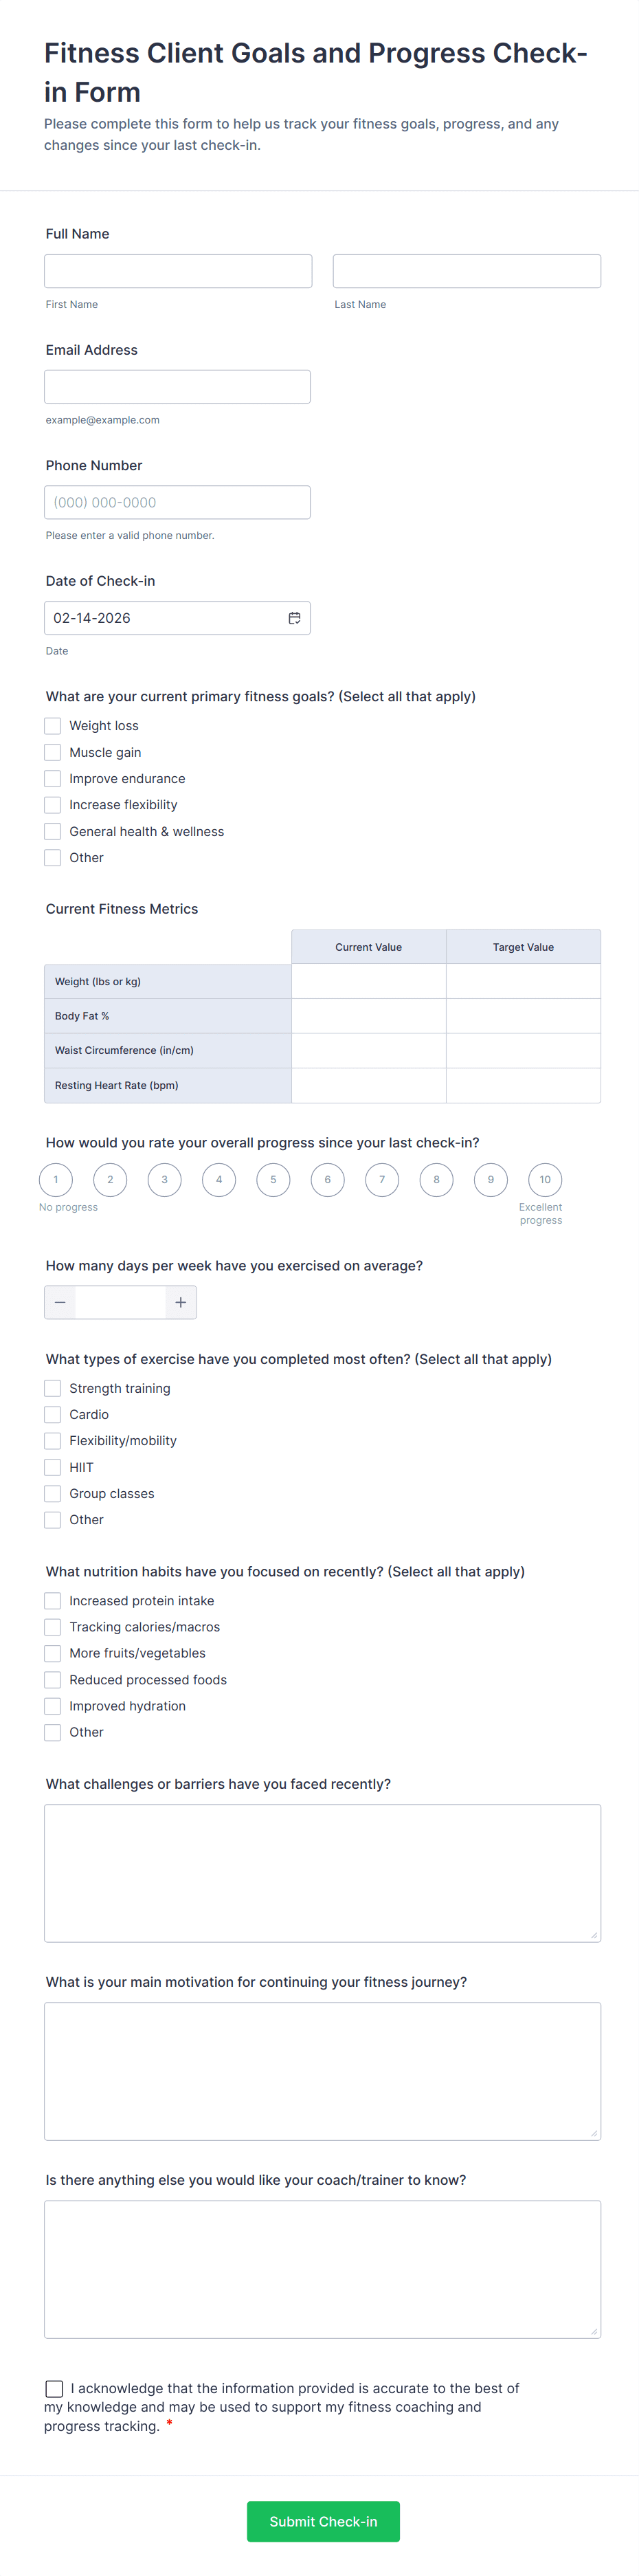Tick the Muscle gain checkbox
This screenshot has width=639, height=2576.
pos(53,752)
